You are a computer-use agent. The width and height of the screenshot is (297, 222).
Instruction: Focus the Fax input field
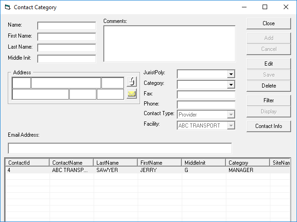click(206, 94)
